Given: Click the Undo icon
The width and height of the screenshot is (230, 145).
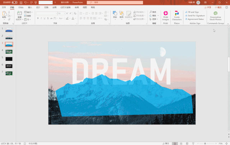Looking at the screenshot, I should pos(26,3).
